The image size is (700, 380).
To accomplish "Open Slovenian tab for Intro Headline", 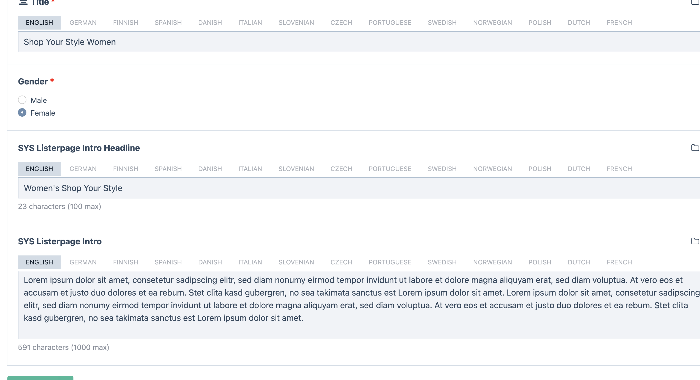I will click(296, 169).
